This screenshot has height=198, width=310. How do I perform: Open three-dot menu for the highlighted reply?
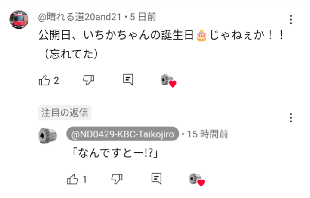tap(291, 118)
